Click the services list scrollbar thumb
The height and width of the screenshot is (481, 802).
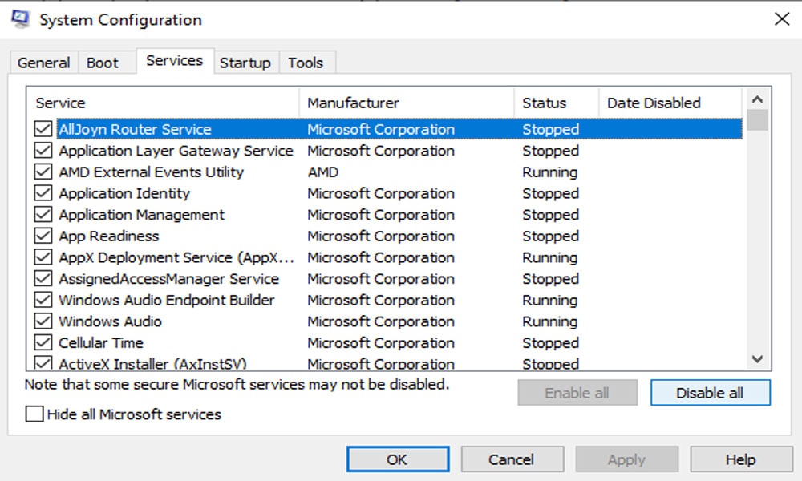[758, 120]
